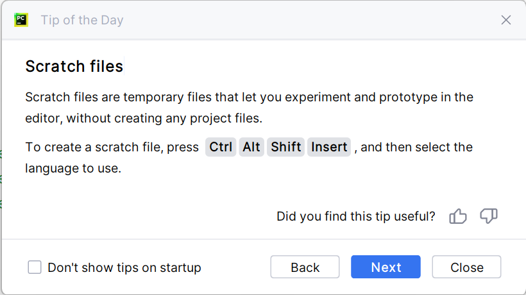526x295 pixels.
Task: Click the Insert shortcut key badge
Action: point(329,147)
